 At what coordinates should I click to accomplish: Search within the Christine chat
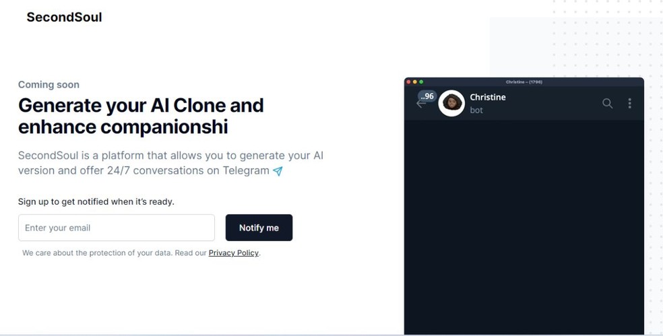tap(607, 103)
